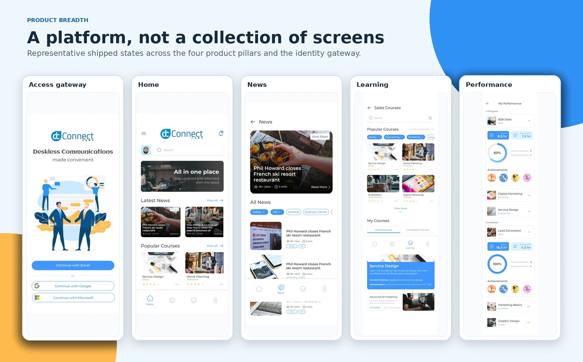Tap the notification bell on Home screen
The width and height of the screenshot is (583, 362).
coord(221,133)
